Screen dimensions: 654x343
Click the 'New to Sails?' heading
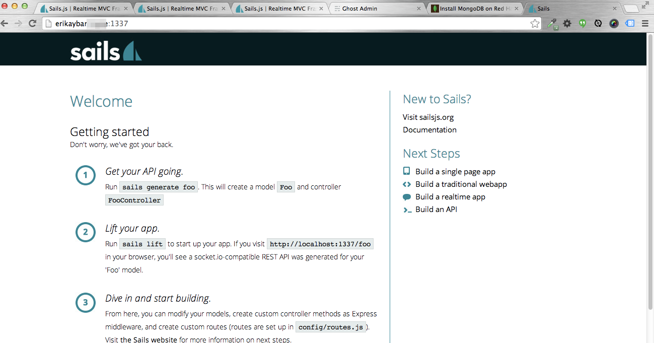point(437,99)
